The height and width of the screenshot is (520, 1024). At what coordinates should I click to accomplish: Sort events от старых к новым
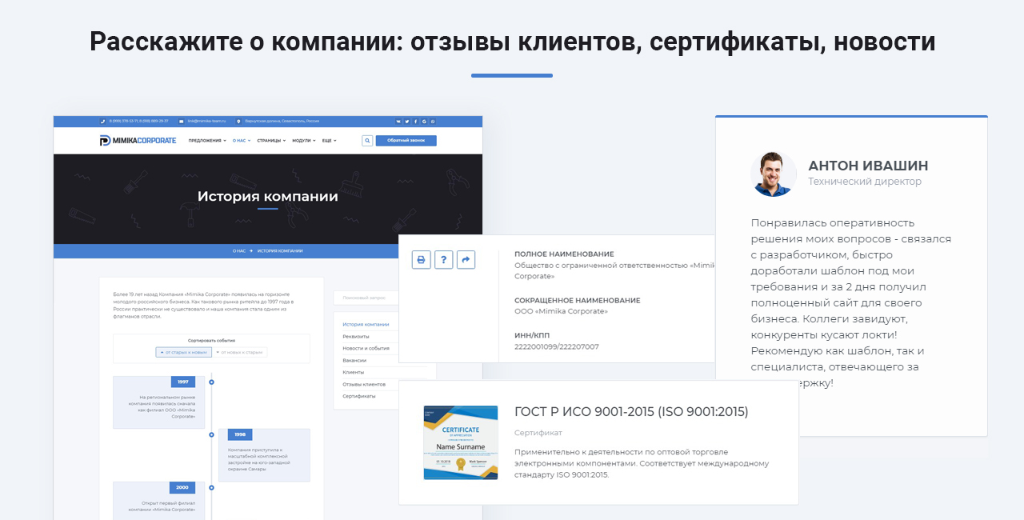tap(184, 352)
